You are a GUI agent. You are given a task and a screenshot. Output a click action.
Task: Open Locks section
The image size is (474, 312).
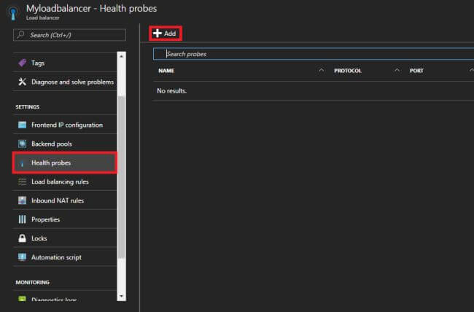pos(65,238)
